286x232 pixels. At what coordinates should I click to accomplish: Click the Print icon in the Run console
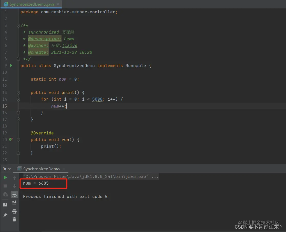(x=14, y=212)
